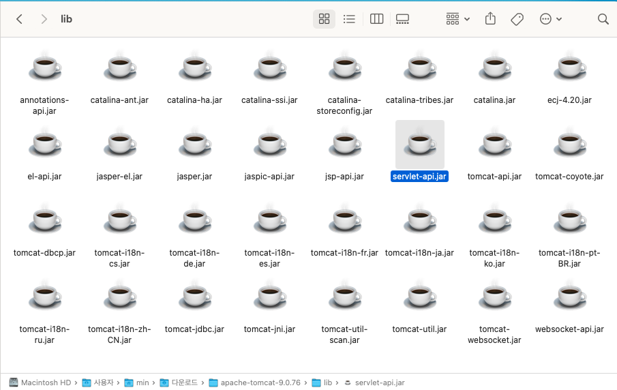Open the Finder search
Screen dimensions: 617x390
click(x=603, y=19)
